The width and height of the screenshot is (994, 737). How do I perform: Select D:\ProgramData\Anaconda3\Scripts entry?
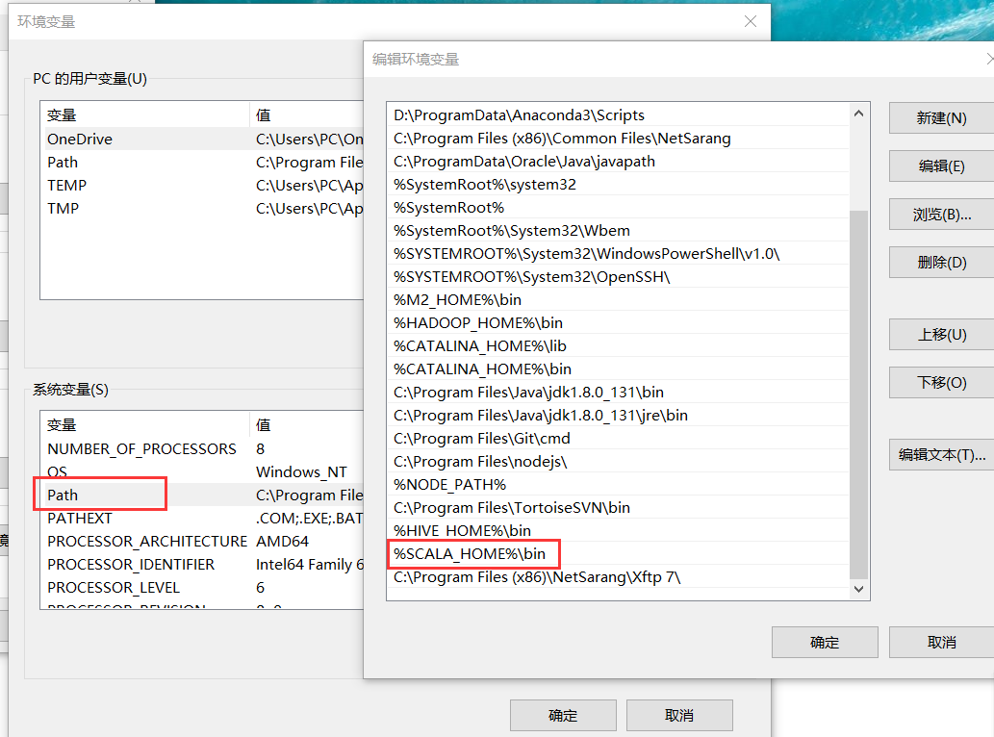point(618,114)
